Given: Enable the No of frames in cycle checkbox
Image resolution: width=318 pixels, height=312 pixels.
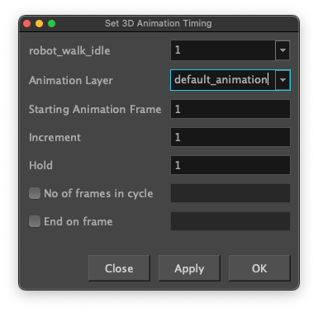Looking at the screenshot, I should [35, 193].
